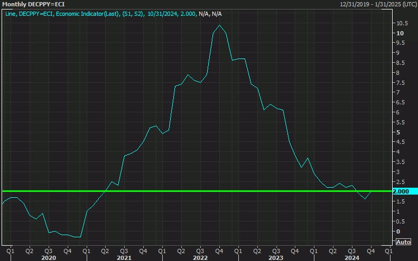Click the 2020 year label on time axis
The height and width of the screenshot is (261, 418).
pos(48,257)
